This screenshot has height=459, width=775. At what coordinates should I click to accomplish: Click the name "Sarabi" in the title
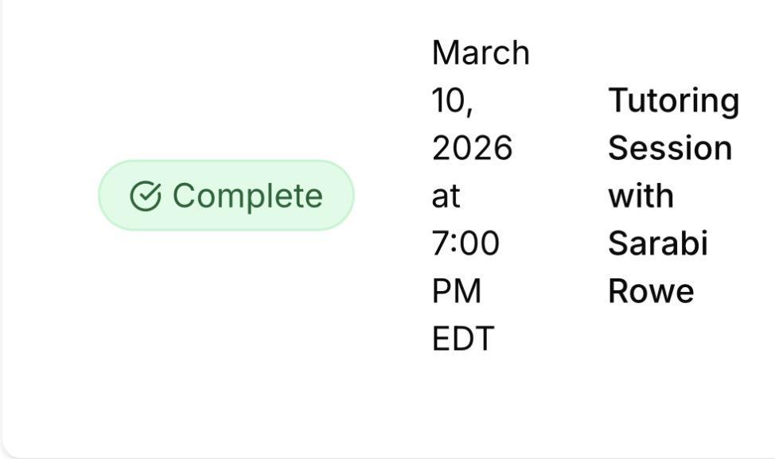(657, 243)
